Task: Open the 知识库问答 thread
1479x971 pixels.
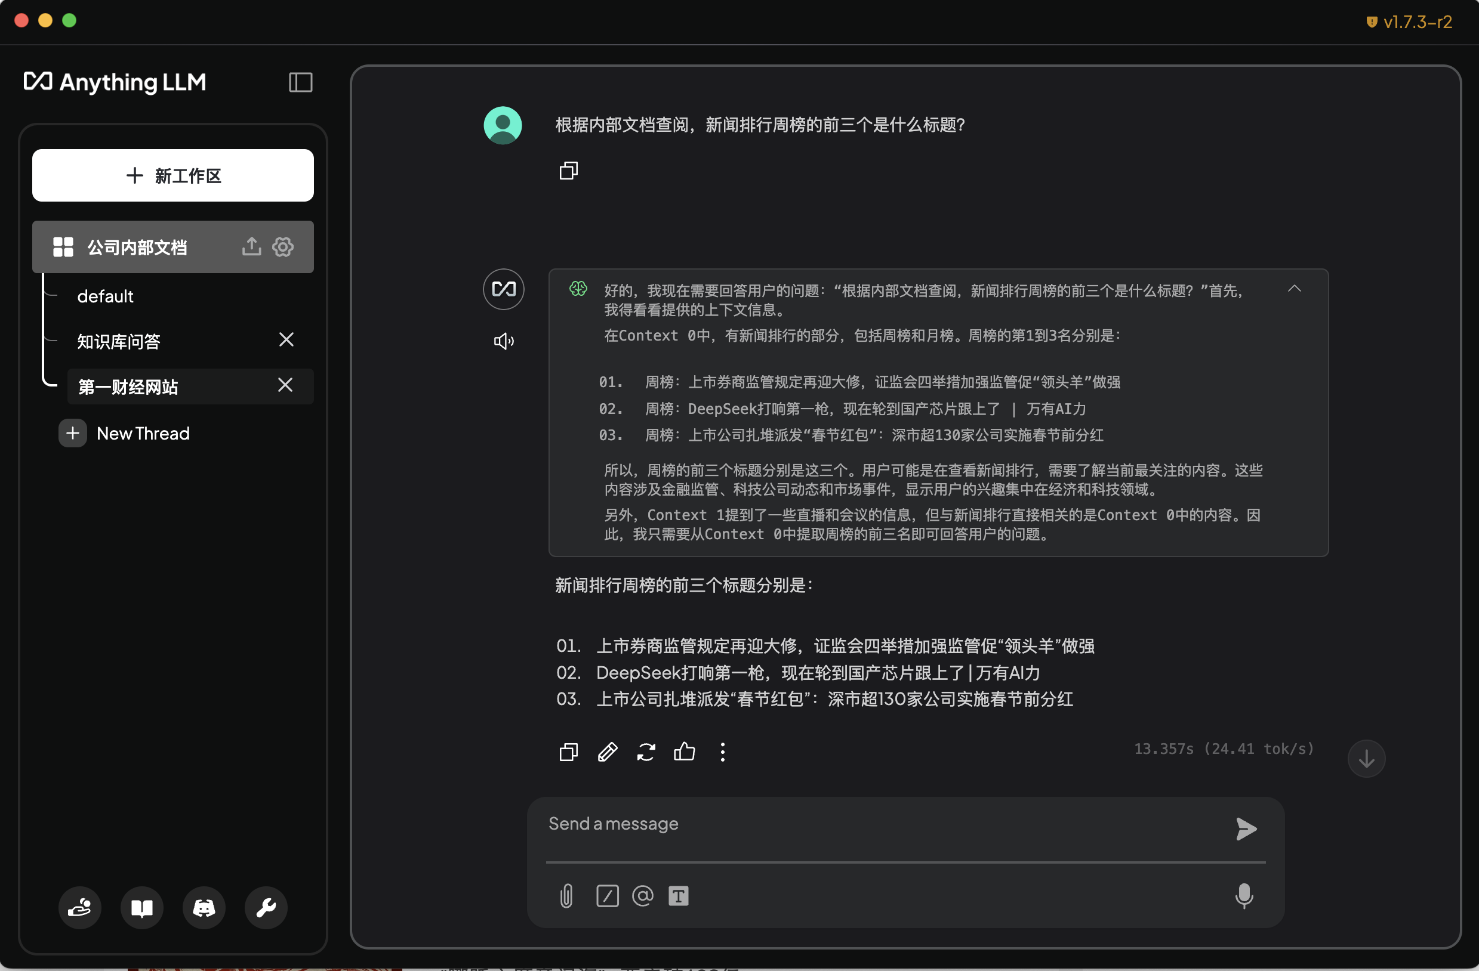Action: point(119,341)
